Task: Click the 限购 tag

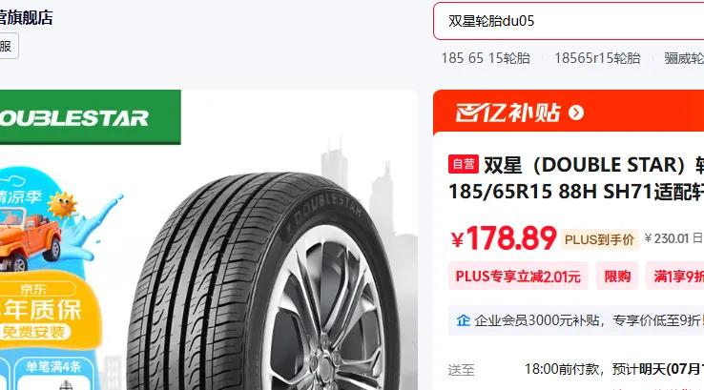Action: pos(617,276)
